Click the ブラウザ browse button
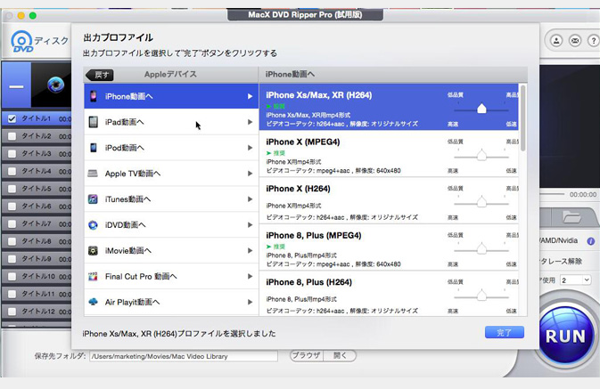The image size is (600, 389). [307, 356]
